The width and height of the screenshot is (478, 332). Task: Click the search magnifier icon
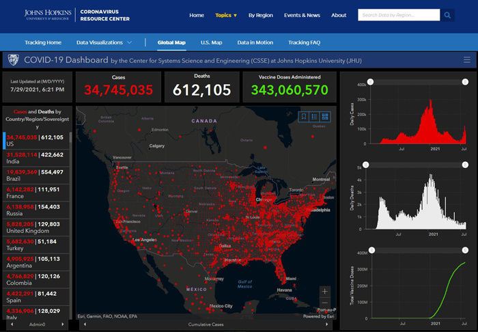(447, 15)
